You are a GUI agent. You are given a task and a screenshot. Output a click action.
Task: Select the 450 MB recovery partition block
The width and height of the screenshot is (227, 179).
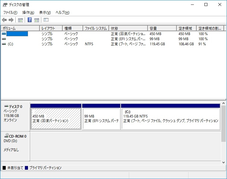tap(56, 117)
